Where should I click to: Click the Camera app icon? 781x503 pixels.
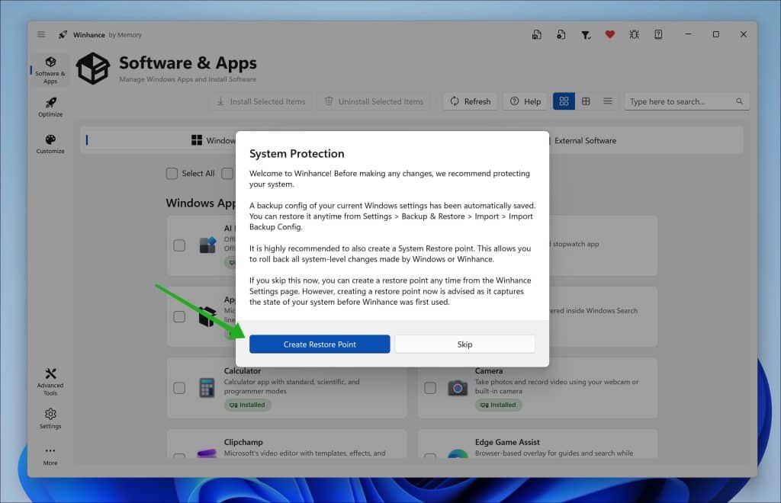pos(458,388)
